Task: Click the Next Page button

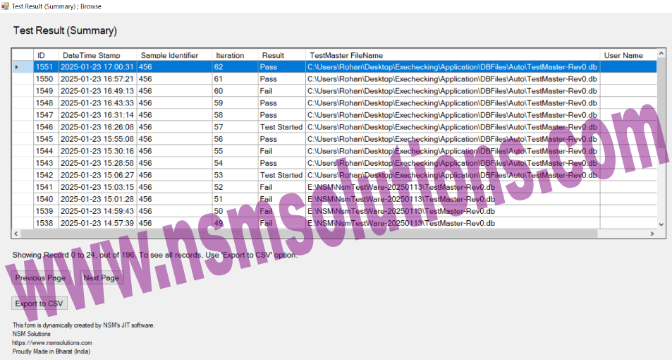Action: [101, 277]
